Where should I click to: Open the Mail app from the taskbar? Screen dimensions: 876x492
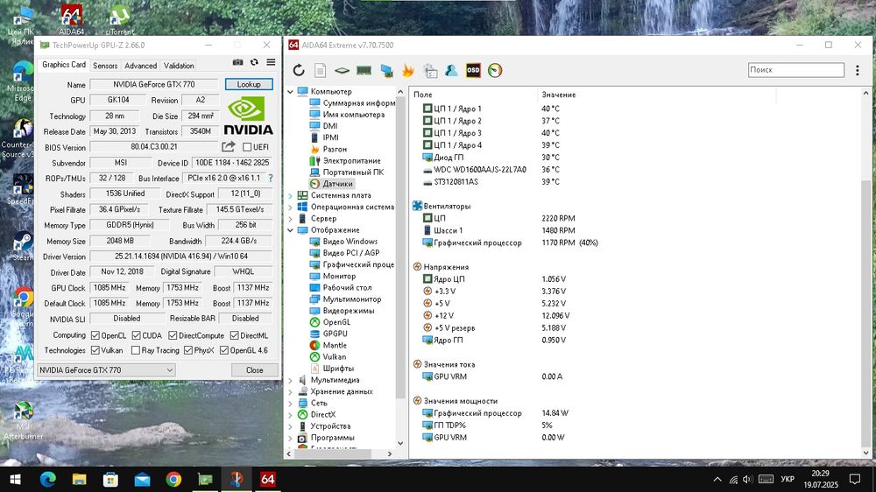coord(143,479)
